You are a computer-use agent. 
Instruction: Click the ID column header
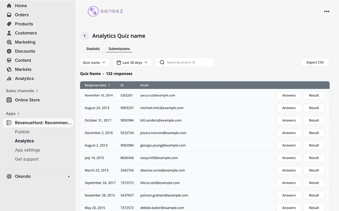(x=122, y=85)
